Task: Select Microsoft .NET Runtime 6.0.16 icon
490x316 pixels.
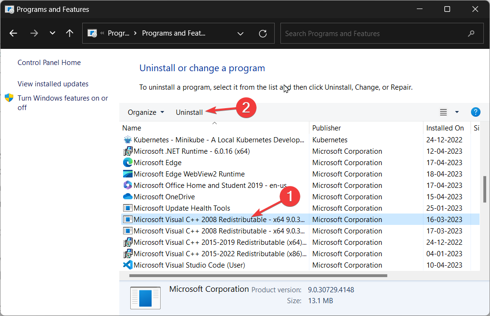Action: (127, 151)
